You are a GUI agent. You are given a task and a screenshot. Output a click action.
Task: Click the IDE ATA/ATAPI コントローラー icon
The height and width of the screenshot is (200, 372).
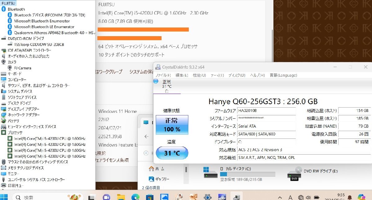click(4, 50)
